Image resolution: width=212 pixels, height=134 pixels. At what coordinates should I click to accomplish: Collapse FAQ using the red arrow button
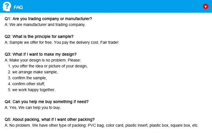(x=205, y=6)
